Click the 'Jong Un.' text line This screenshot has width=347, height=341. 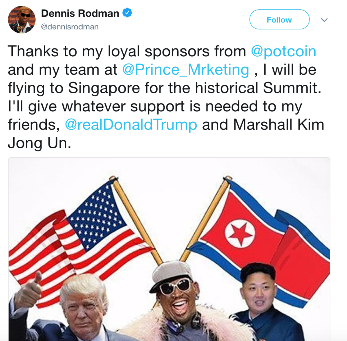click(39, 143)
